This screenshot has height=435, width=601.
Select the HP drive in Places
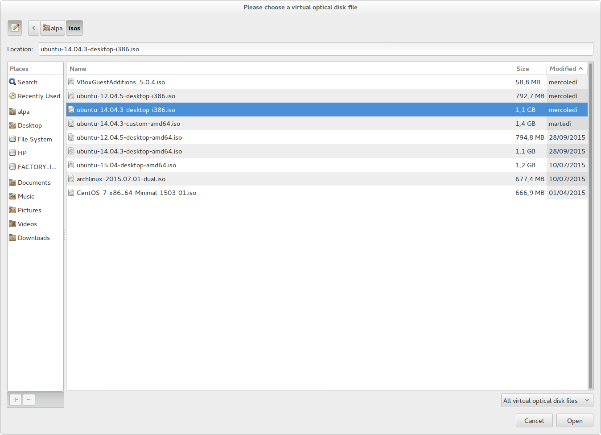(36, 153)
